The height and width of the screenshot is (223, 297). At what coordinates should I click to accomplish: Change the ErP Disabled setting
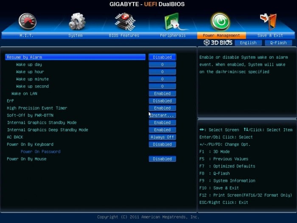[x=163, y=101]
